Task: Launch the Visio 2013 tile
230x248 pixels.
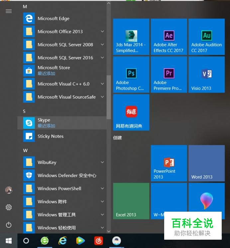Action: [206, 74]
